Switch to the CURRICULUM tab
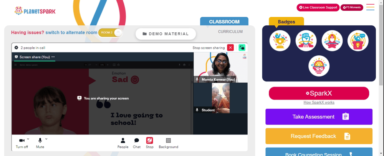 coord(230,32)
